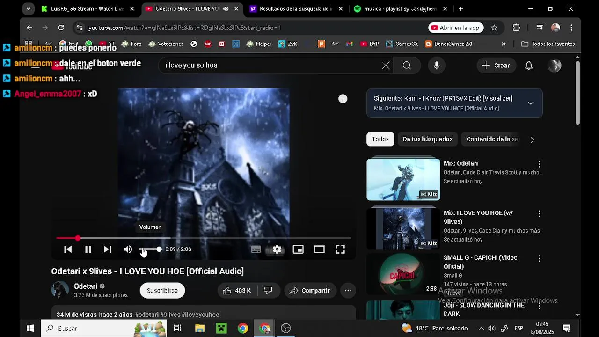Select the Todos filter chip

click(380, 139)
